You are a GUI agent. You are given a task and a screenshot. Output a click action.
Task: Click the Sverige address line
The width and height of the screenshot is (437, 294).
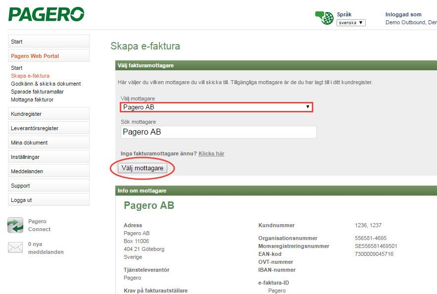click(x=133, y=257)
